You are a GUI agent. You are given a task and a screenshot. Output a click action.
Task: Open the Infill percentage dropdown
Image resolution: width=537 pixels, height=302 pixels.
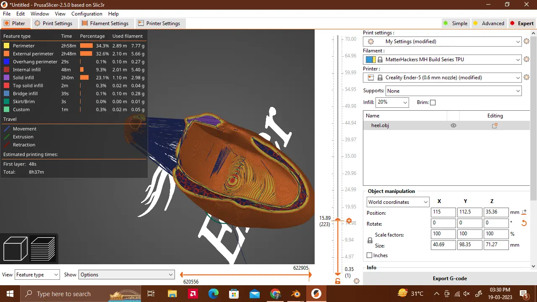click(x=392, y=102)
